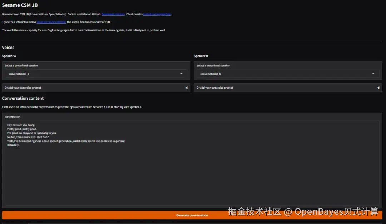Image resolution: width=386 pixels, height=224 pixels.
Task: Open the SesameAILabs/csm GitHub link
Action: pos(113,14)
